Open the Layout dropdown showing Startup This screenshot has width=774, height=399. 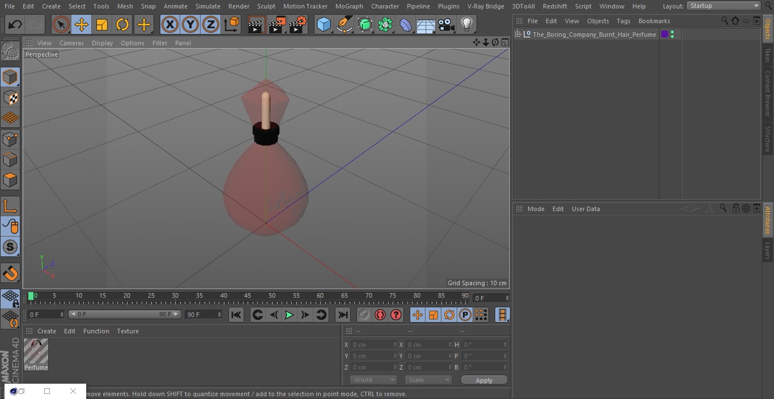pos(724,6)
